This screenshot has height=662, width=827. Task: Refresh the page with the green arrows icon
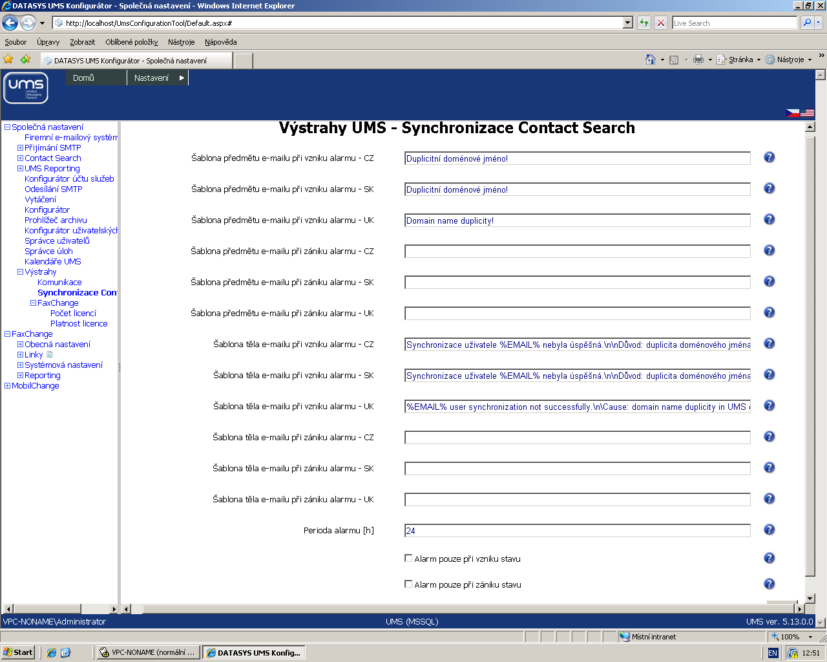[x=644, y=23]
